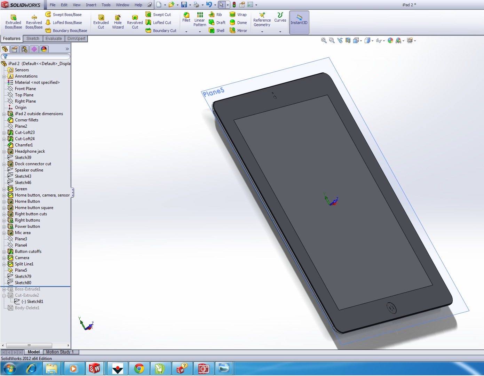Click the Dome feature
484x376 pixels.
tap(238, 23)
